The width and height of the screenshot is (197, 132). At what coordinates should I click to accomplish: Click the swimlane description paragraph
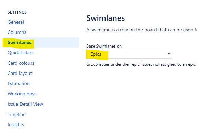click(x=141, y=30)
